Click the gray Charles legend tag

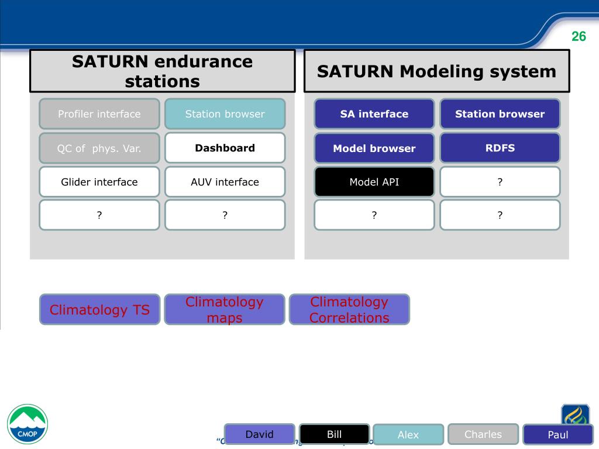[x=483, y=434]
